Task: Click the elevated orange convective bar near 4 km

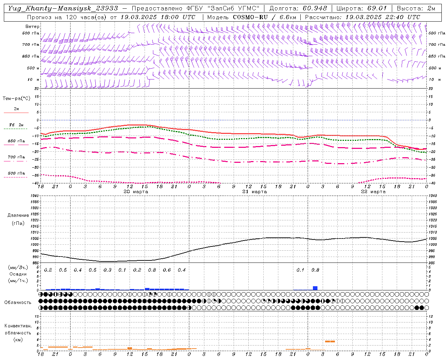Action: (x=330, y=341)
